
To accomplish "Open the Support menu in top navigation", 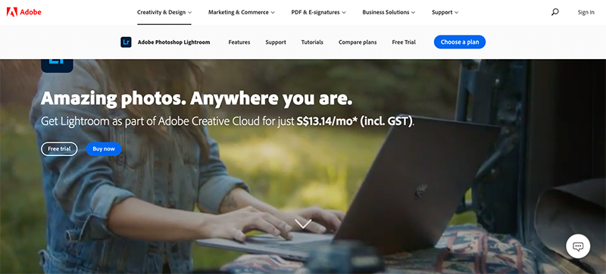I will coord(445,12).
